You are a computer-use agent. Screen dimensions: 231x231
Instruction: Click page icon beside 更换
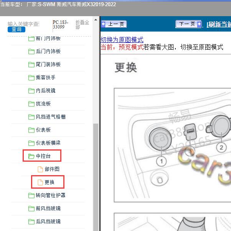(40, 182)
